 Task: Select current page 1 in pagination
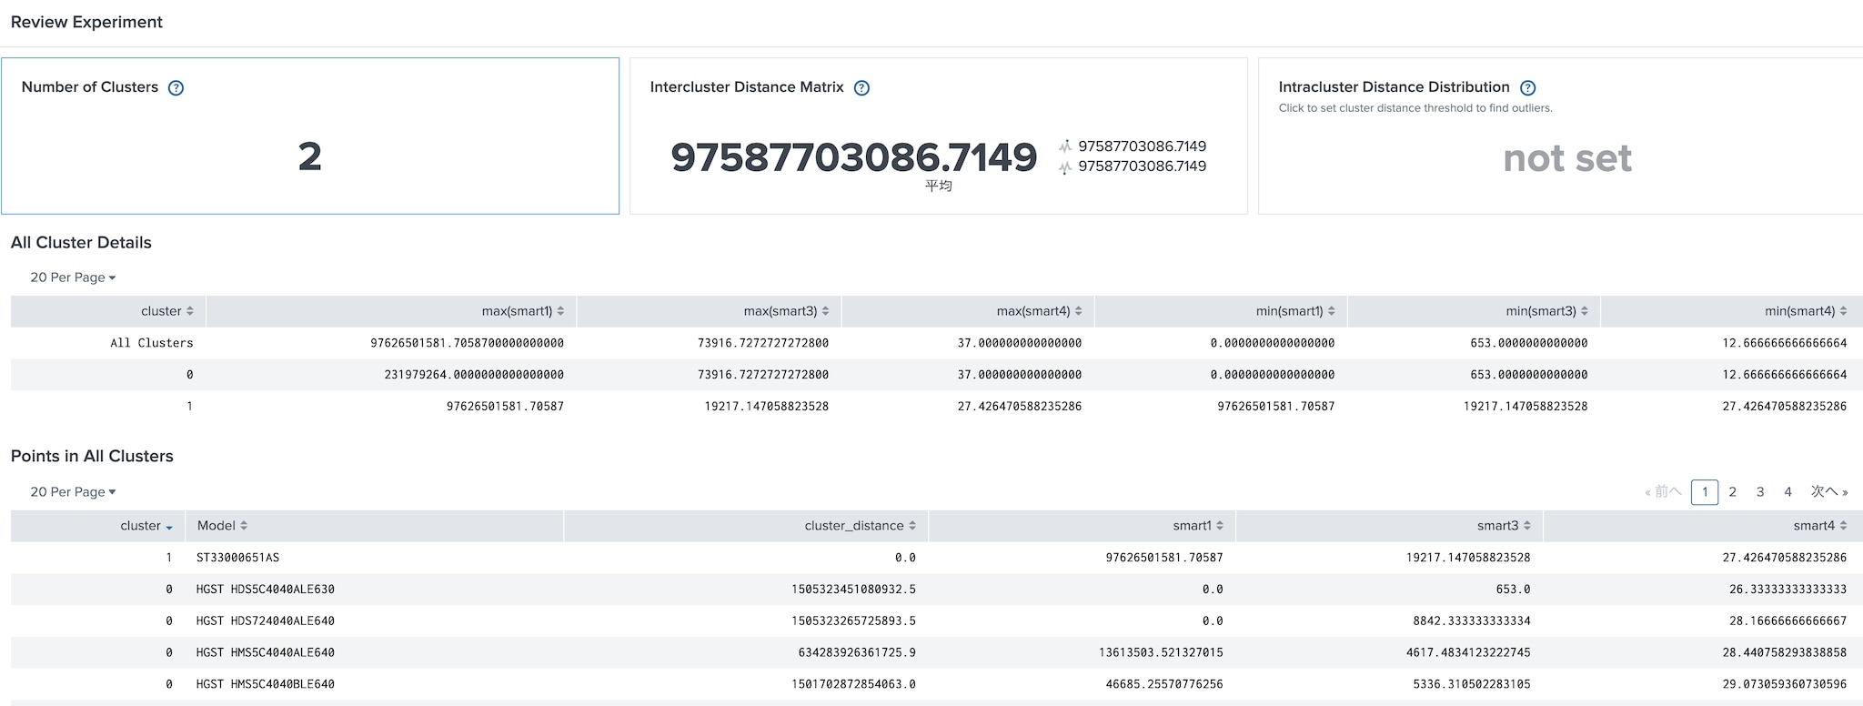click(1705, 492)
